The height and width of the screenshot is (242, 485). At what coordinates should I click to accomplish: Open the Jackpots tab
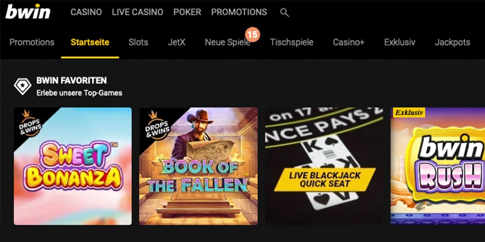(x=452, y=42)
